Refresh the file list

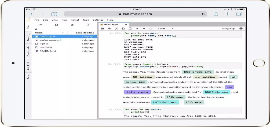click(x=88, y=25)
